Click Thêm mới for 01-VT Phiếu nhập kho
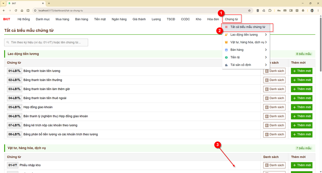 (x=302, y=165)
